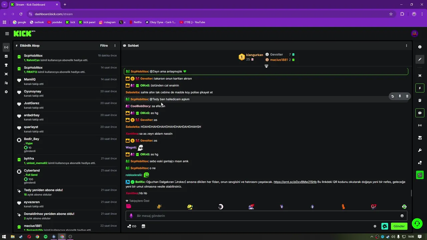Viewport: 427px width, 240px height.
Task: Open the Chrome extensions puzzle icon
Action: point(402,14)
